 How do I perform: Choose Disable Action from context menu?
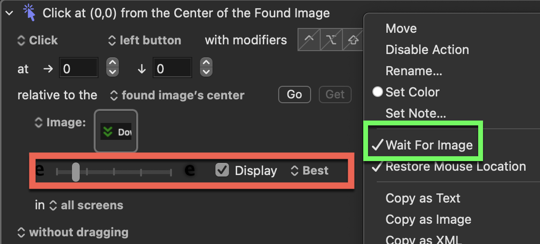(427, 50)
